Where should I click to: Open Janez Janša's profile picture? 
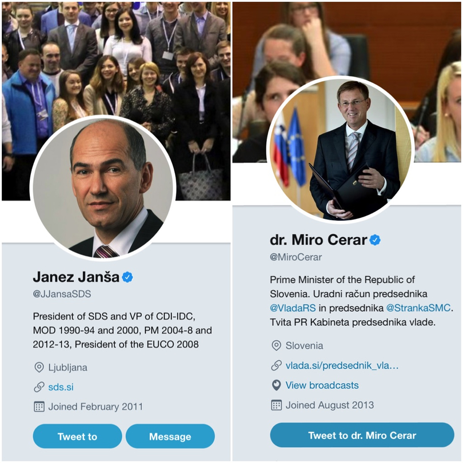pos(103,188)
